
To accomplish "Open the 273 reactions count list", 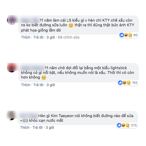I will click(x=134, y=125).
